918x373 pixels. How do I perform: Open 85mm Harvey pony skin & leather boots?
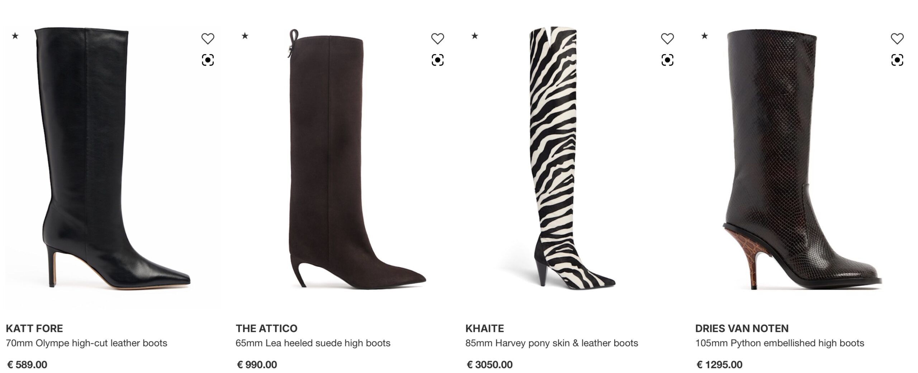552,343
